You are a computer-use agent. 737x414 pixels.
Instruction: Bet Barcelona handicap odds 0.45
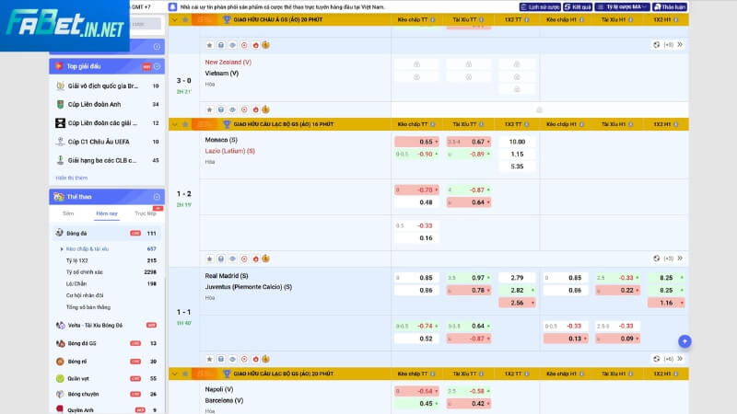417,404
